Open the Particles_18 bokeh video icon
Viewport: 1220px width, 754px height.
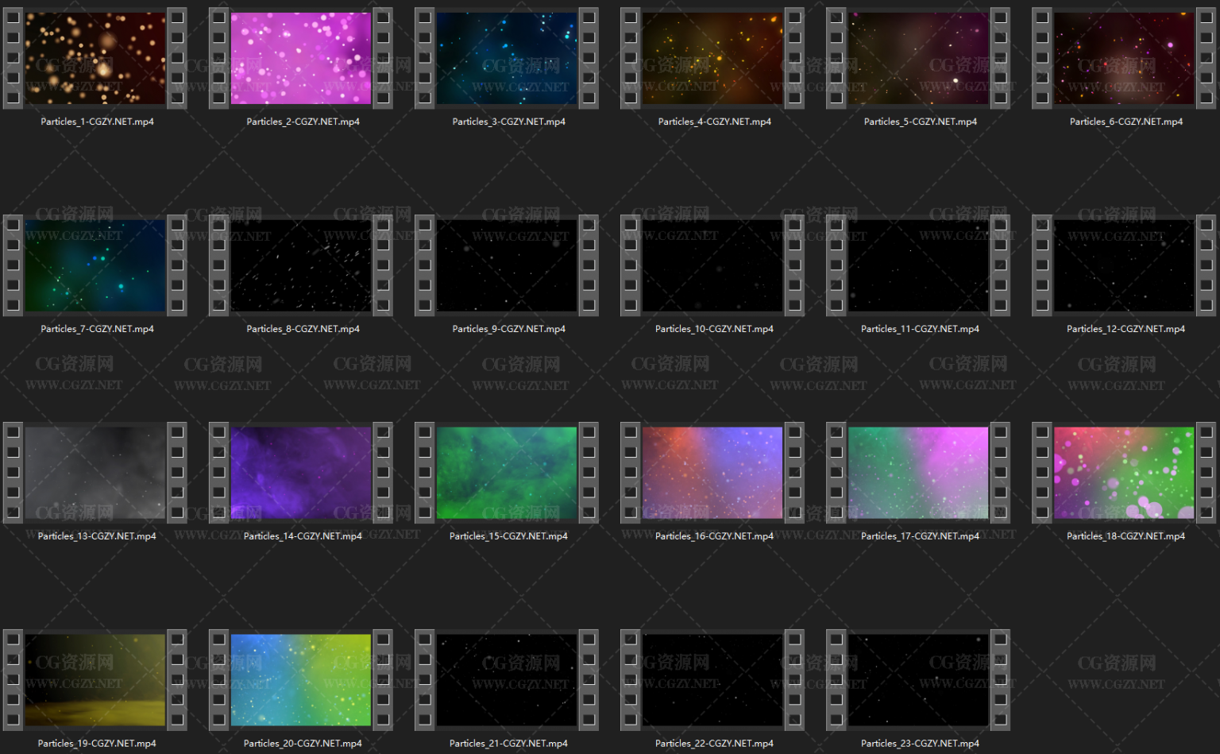coord(1124,473)
